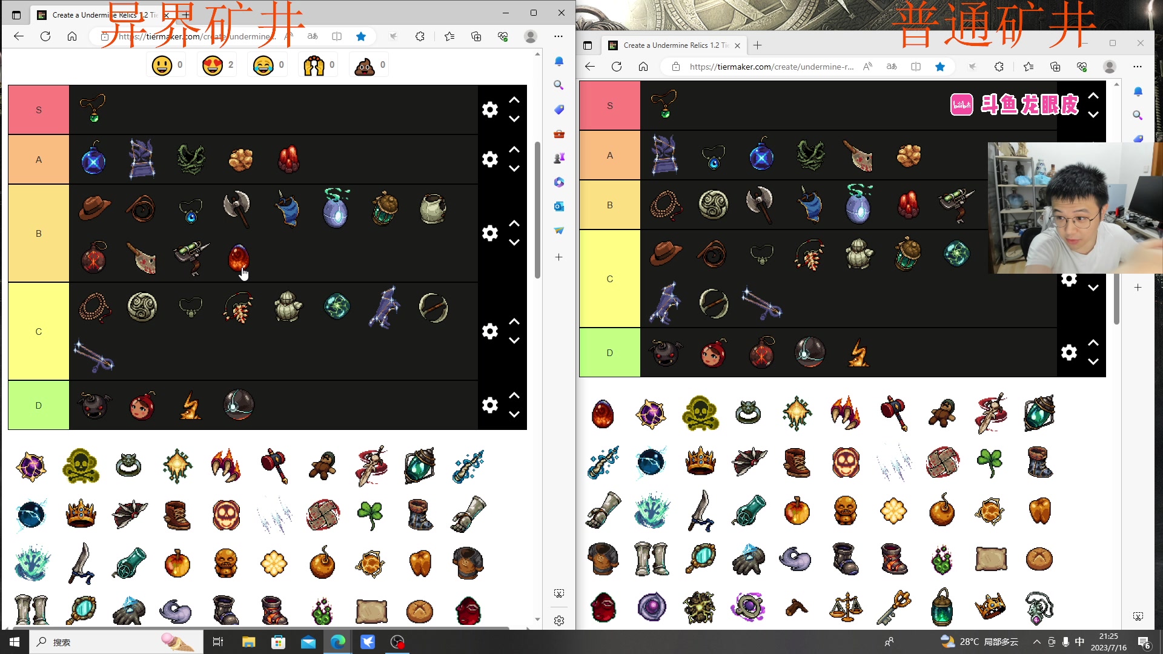Refresh the page in right browser window
The height and width of the screenshot is (654, 1163).
pos(617,67)
